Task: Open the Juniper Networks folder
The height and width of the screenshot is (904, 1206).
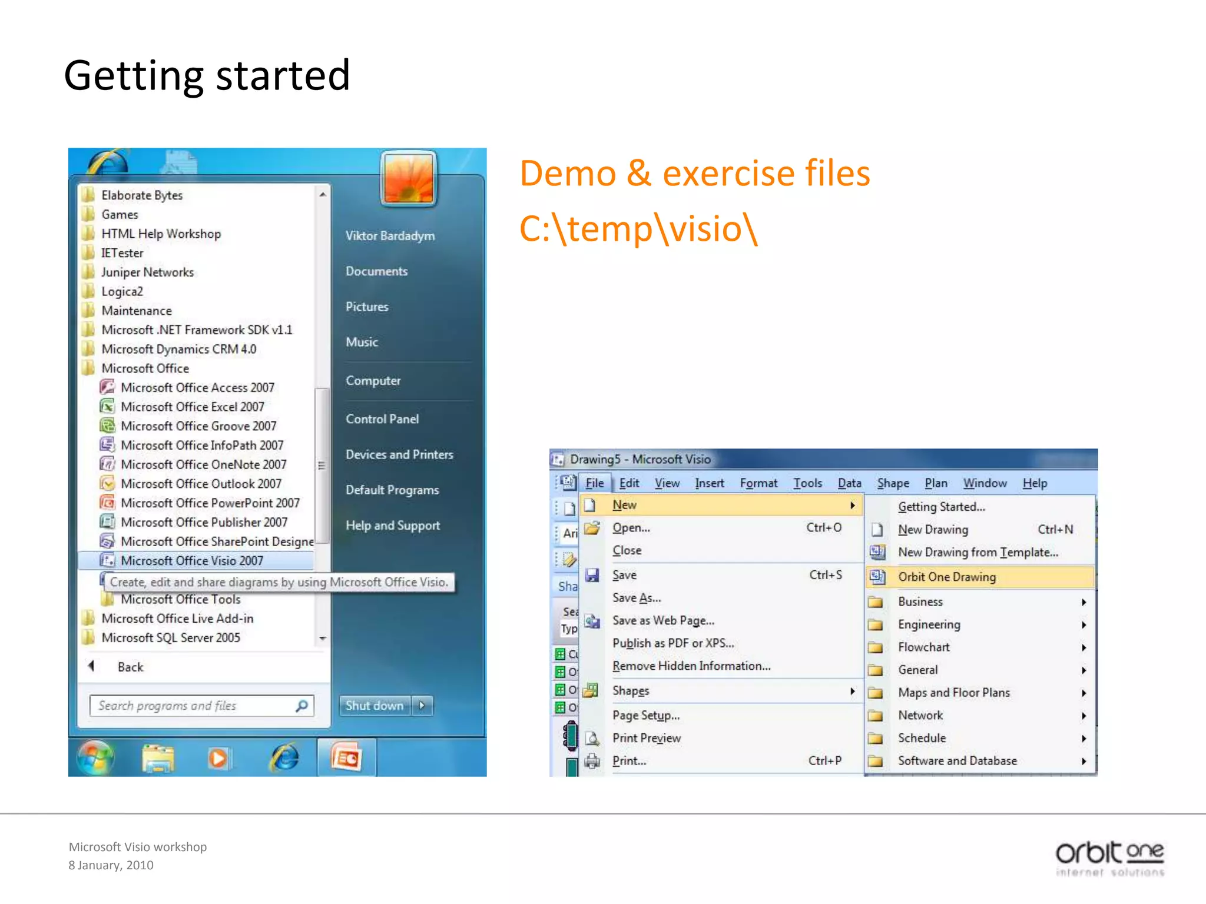Action: tap(138, 272)
